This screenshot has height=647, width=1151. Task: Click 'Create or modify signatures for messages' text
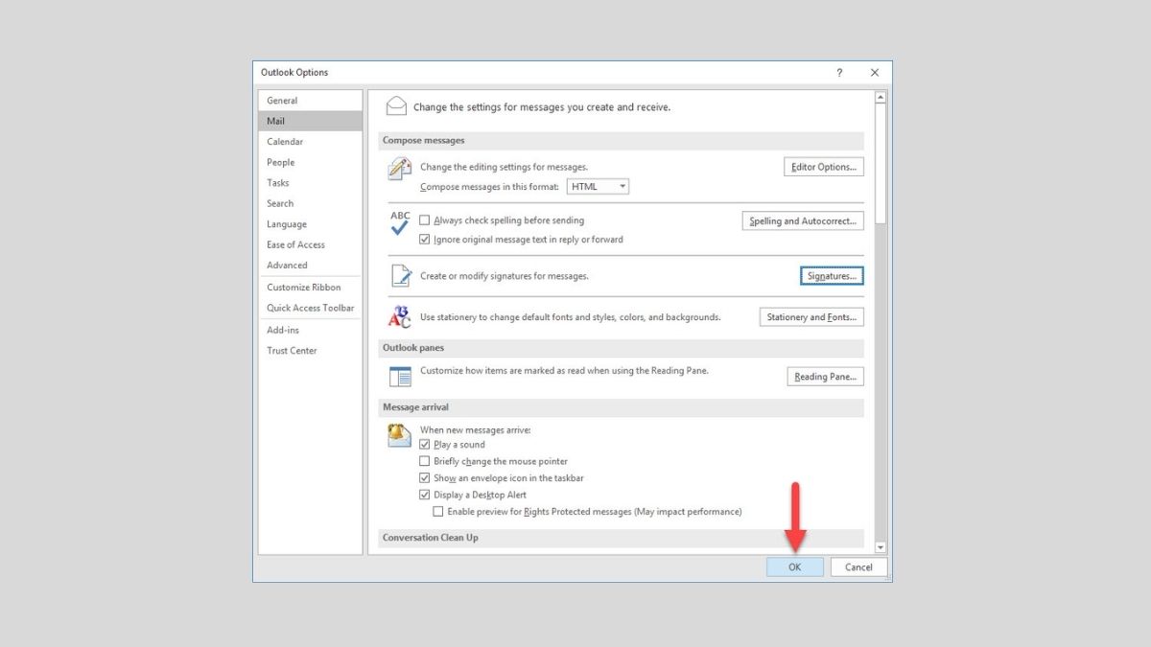[x=505, y=276]
